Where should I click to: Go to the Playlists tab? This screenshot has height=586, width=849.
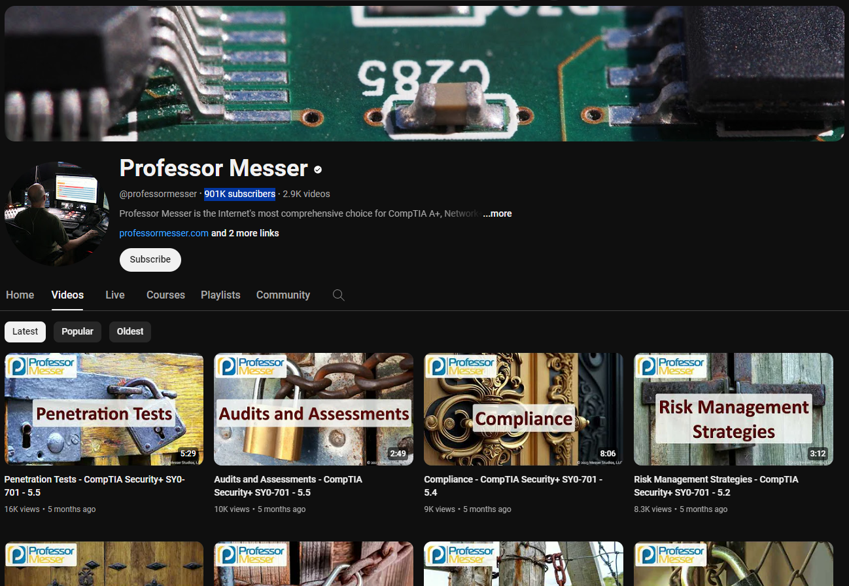pos(220,295)
